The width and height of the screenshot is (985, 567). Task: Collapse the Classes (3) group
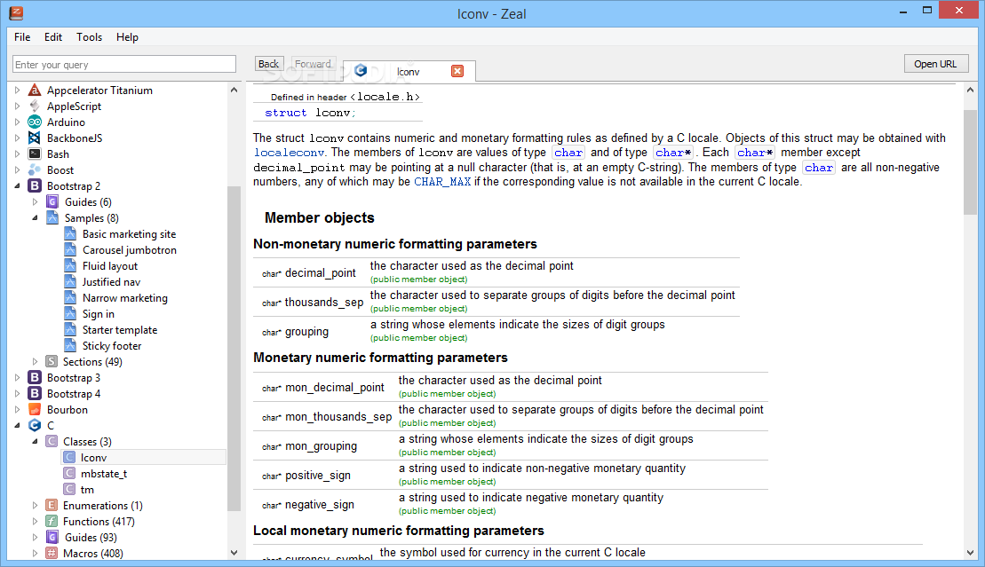coord(35,441)
